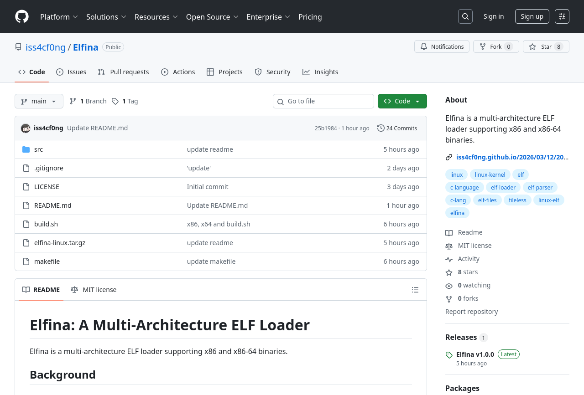Open the Solutions navigation menu
The width and height of the screenshot is (584, 395).
(x=106, y=17)
